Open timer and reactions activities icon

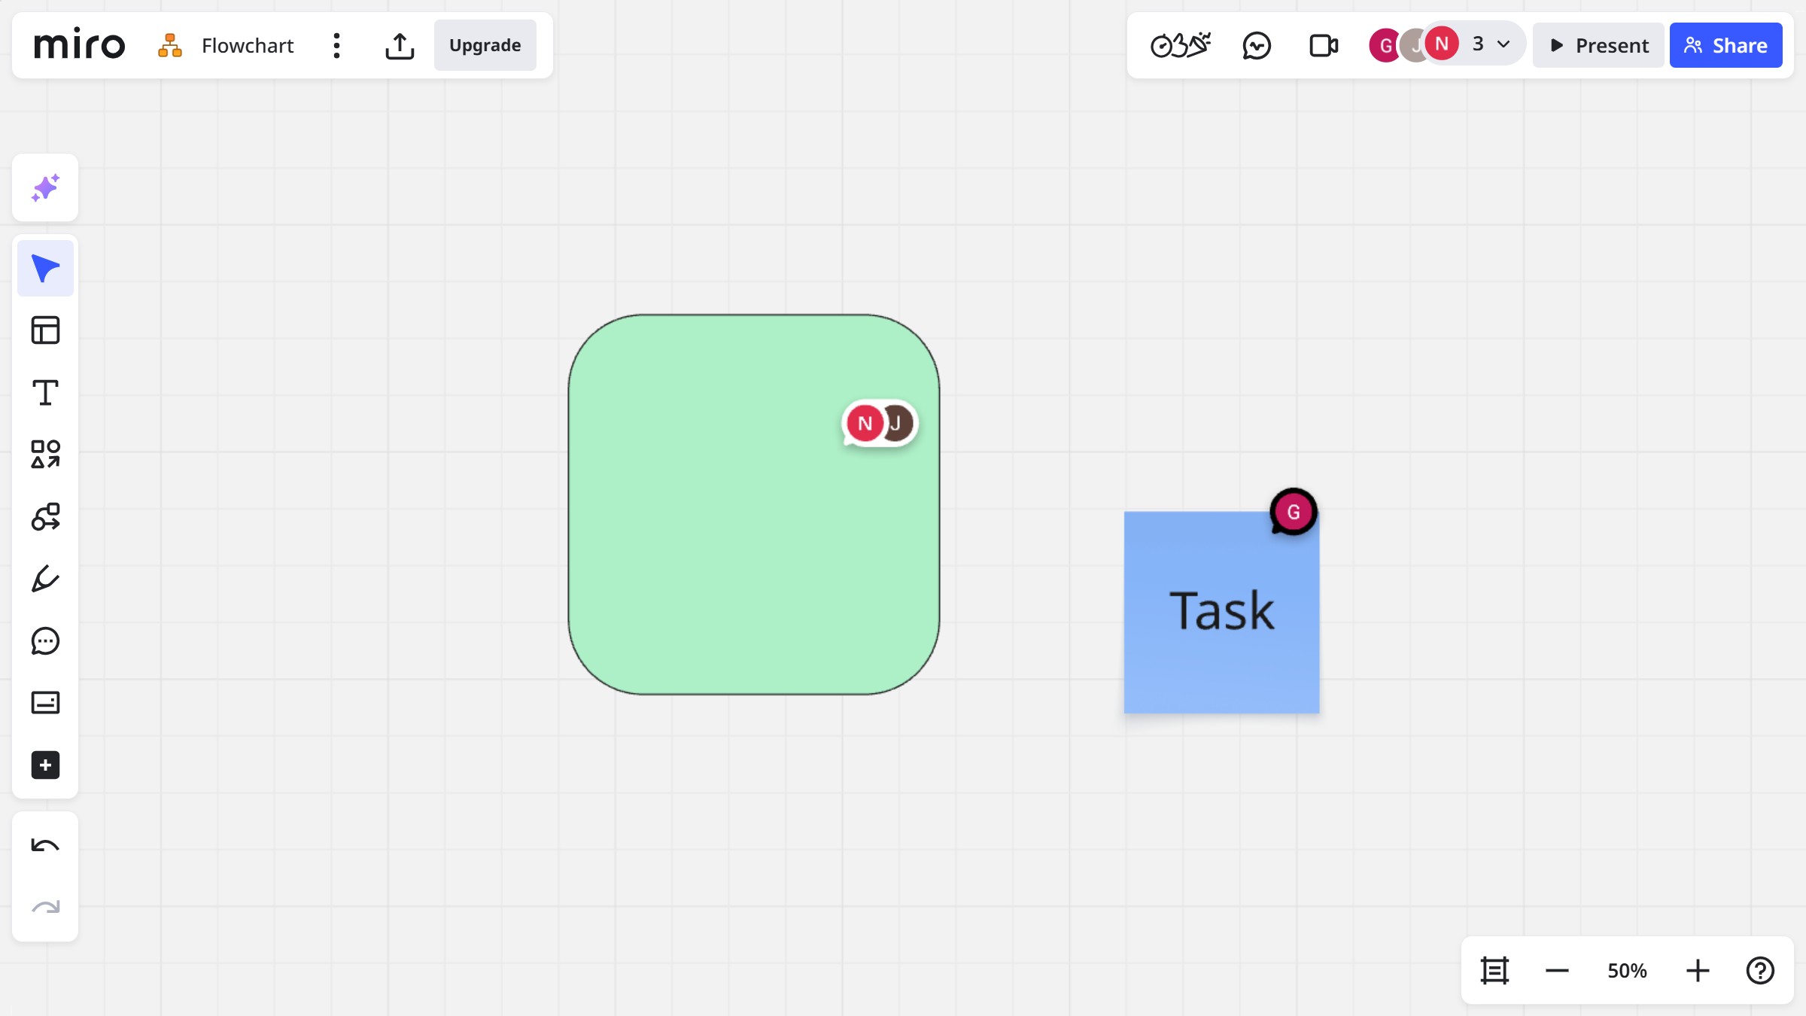pos(1181,45)
